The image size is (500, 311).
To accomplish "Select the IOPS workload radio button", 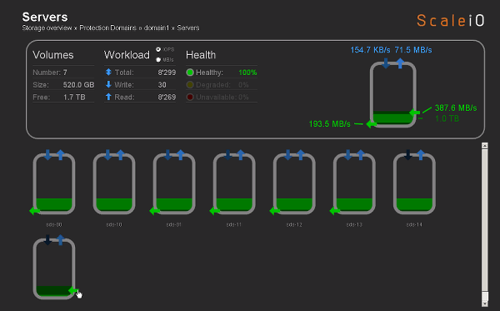I will [x=158, y=49].
